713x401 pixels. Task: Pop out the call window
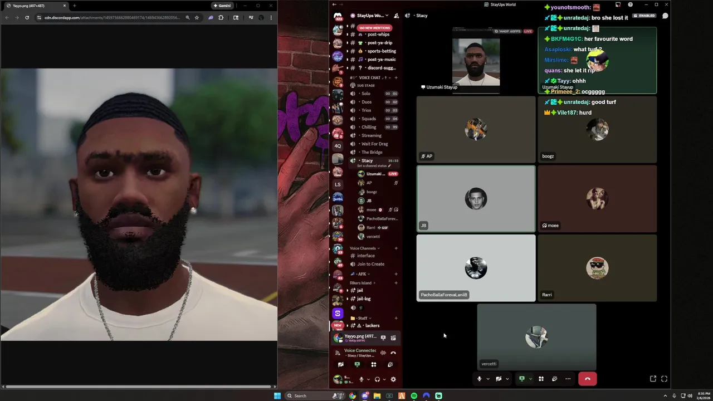point(653,379)
